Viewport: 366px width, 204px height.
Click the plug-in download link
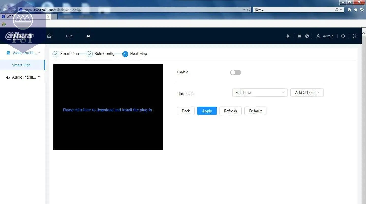click(108, 110)
